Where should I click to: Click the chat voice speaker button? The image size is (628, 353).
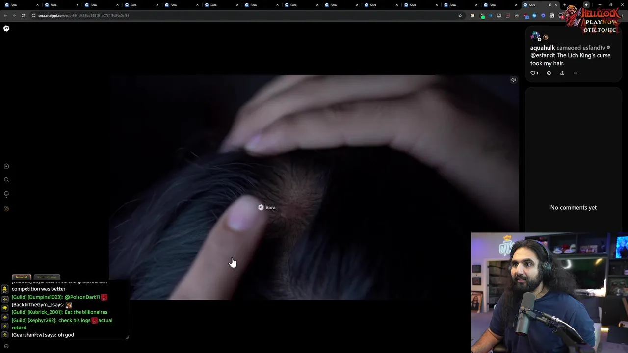point(5,299)
